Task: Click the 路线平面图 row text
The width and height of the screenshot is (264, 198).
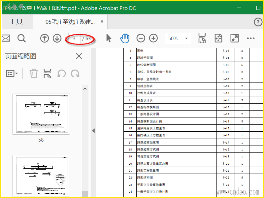Action: coord(145,57)
